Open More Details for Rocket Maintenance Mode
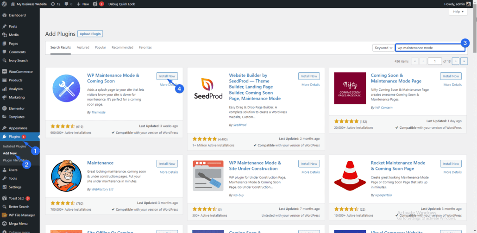477x233 pixels. (x=452, y=172)
